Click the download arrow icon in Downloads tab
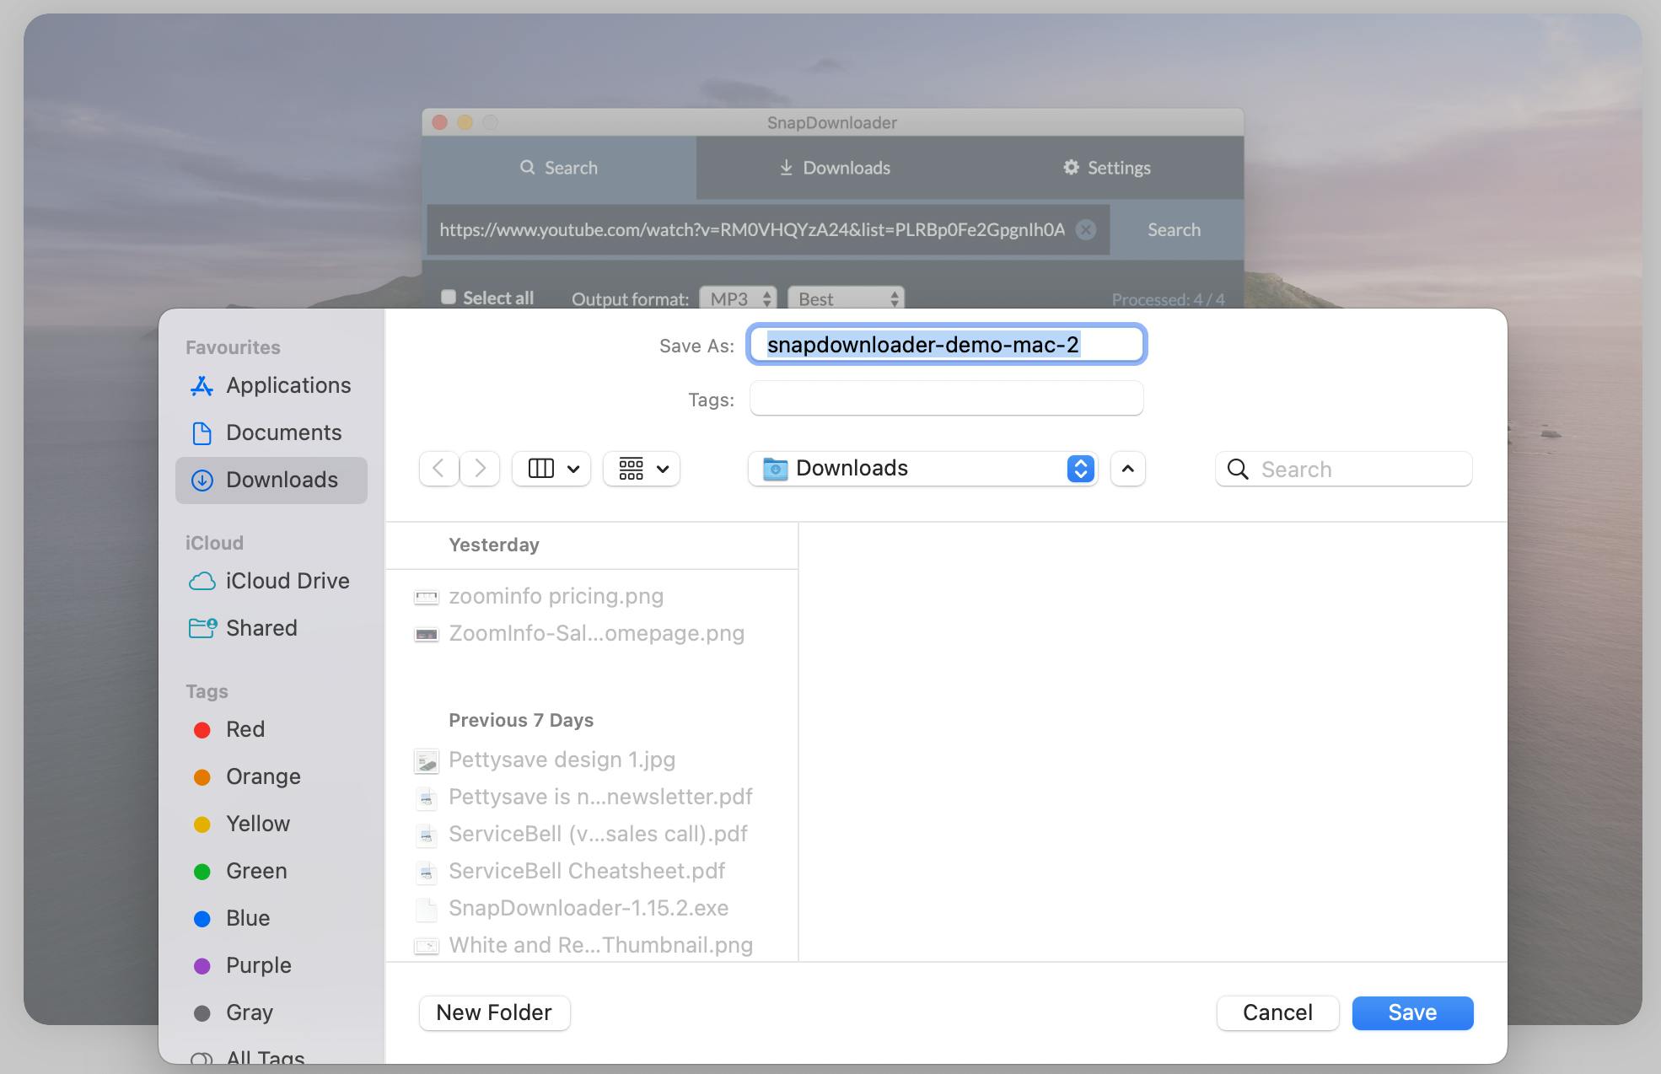The height and width of the screenshot is (1074, 1661). click(x=786, y=168)
